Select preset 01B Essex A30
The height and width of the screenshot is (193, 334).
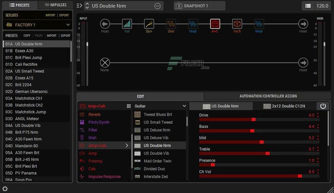click(x=36, y=51)
